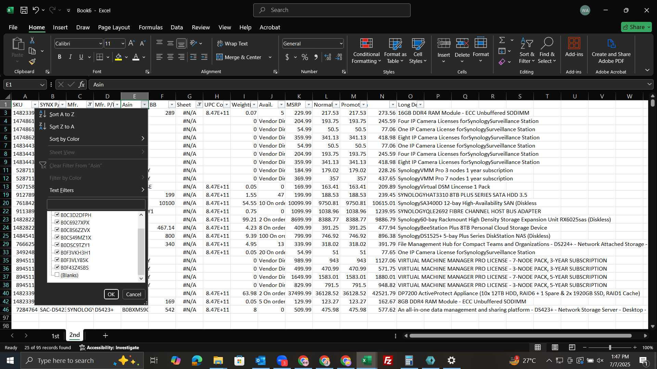
Task: Click the title bar Search box
Action: [x=332, y=10]
